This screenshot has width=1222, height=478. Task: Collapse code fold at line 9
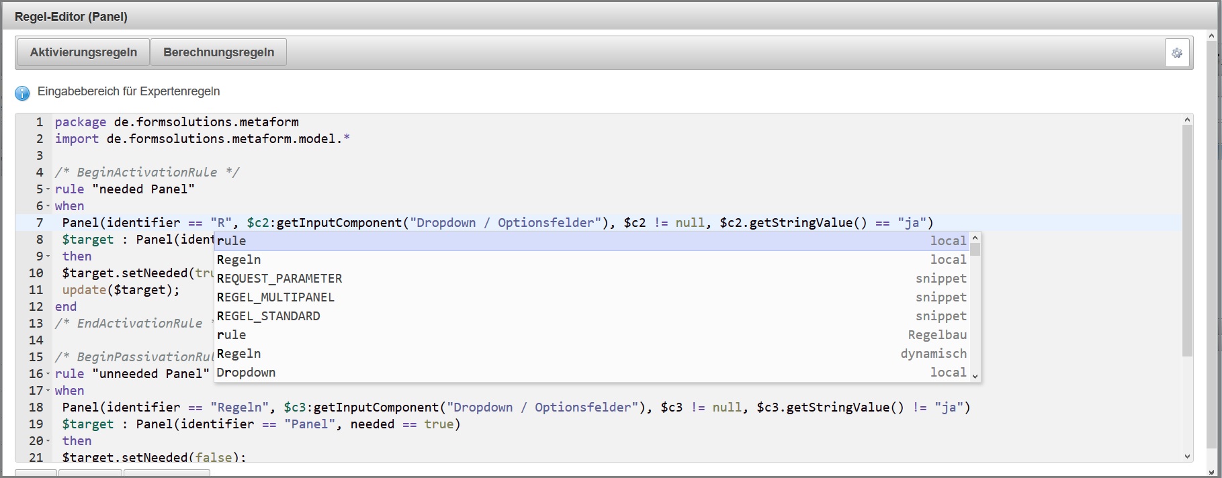(x=48, y=256)
